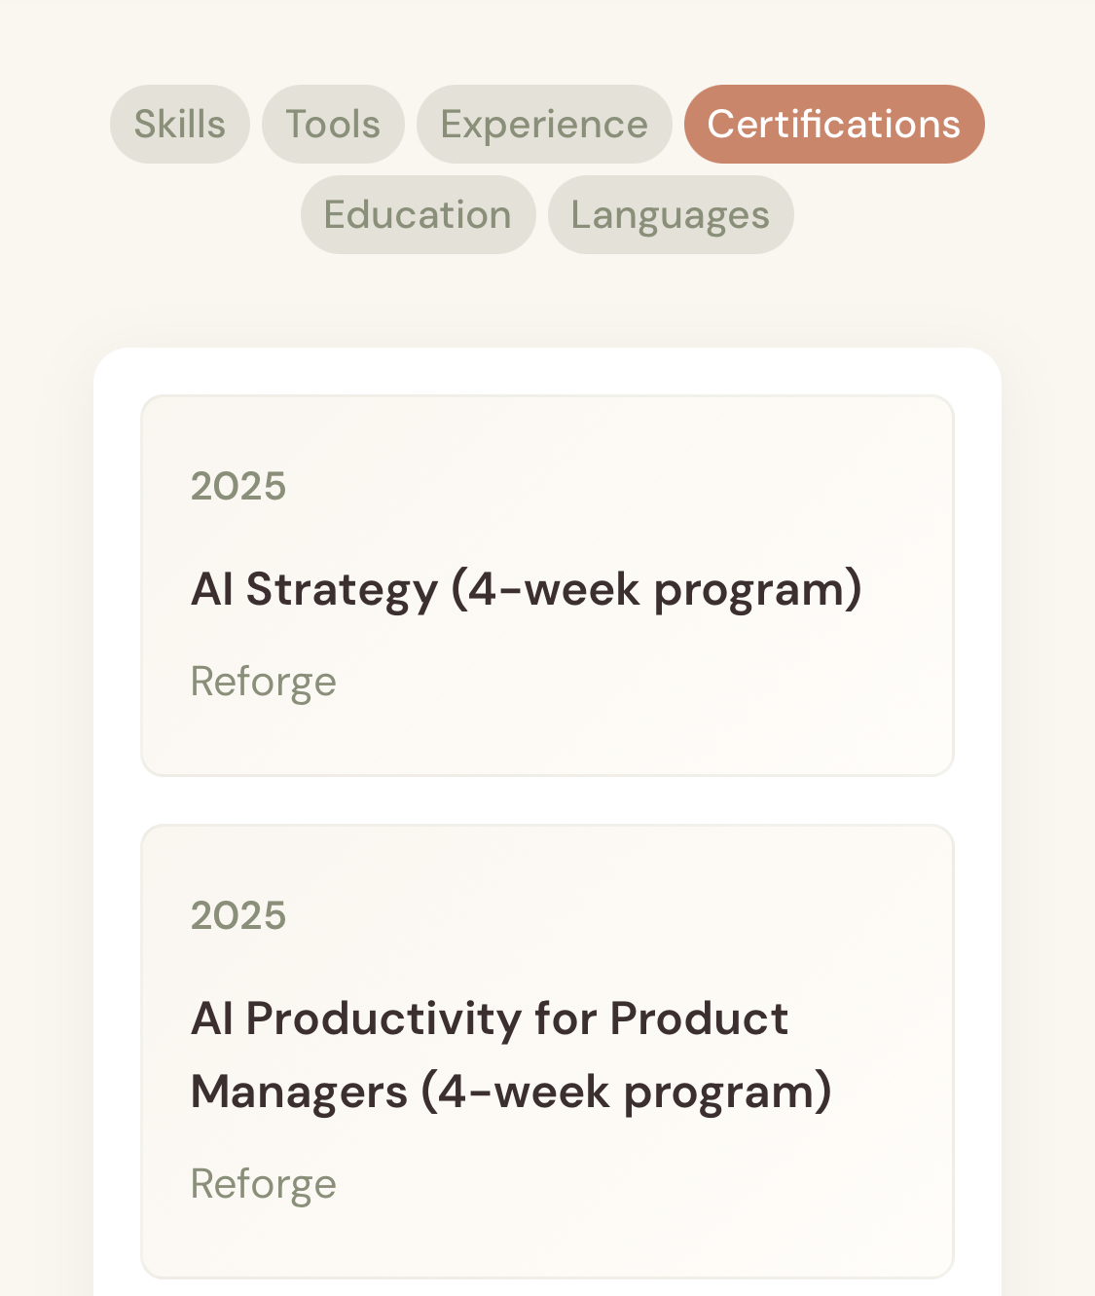Click the word "Product" ending the title line
This screenshot has height=1296, width=1095.
[x=699, y=1019]
